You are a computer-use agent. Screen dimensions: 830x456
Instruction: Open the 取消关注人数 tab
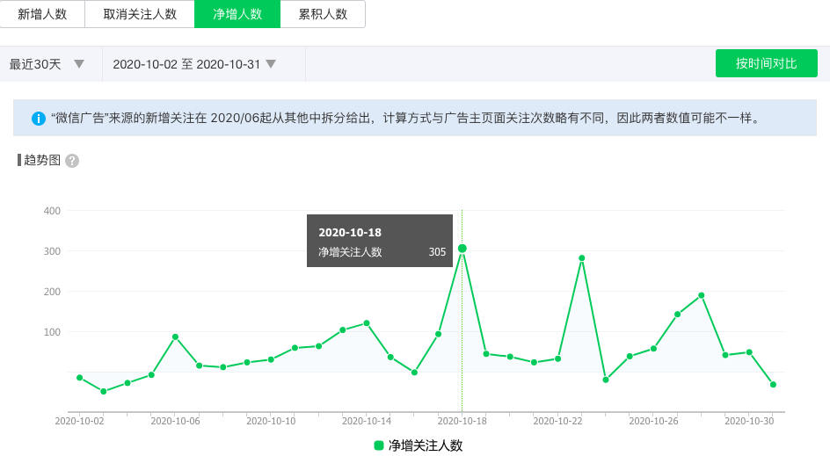click(x=140, y=14)
